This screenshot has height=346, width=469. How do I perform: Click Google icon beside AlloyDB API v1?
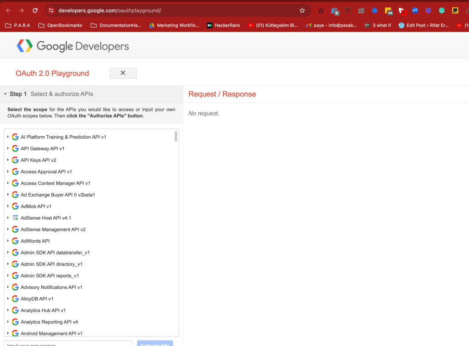tap(15, 299)
